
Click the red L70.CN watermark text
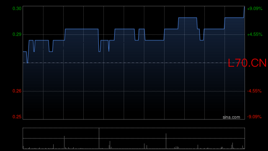coord(247,63)
